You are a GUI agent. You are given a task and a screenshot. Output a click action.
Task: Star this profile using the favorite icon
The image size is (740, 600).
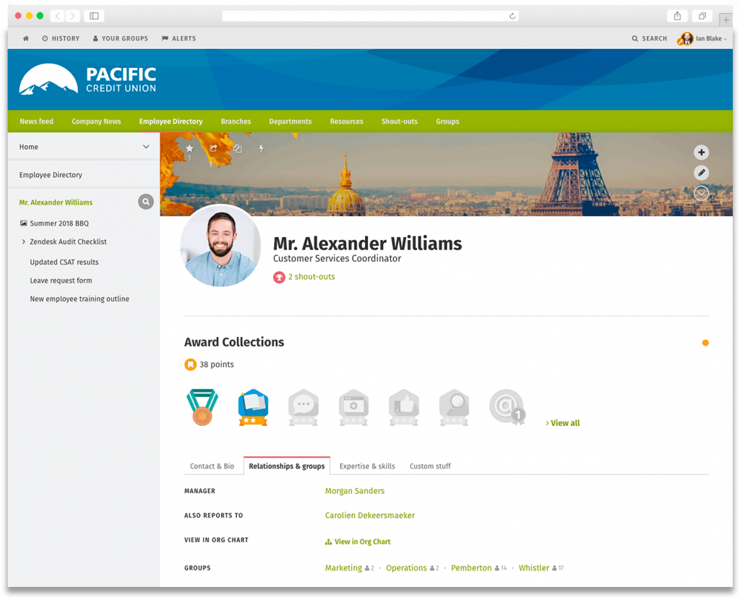[x=189, y=148]
